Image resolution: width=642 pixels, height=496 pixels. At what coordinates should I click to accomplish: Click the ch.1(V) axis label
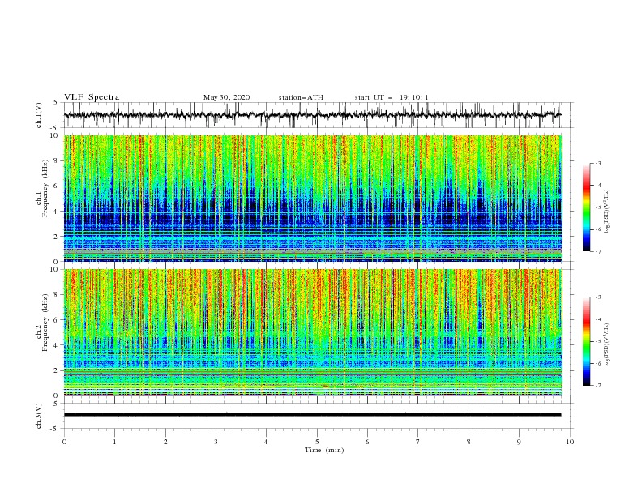point(39,115)
